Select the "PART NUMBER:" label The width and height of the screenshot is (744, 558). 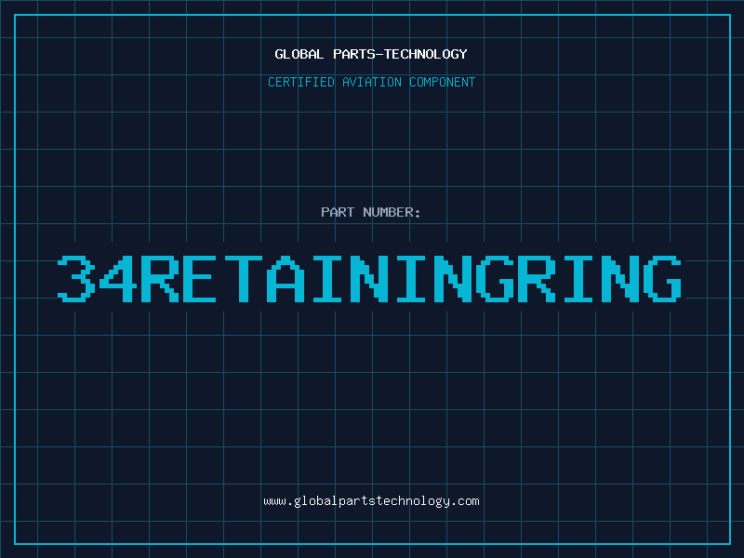click(371, 212)
